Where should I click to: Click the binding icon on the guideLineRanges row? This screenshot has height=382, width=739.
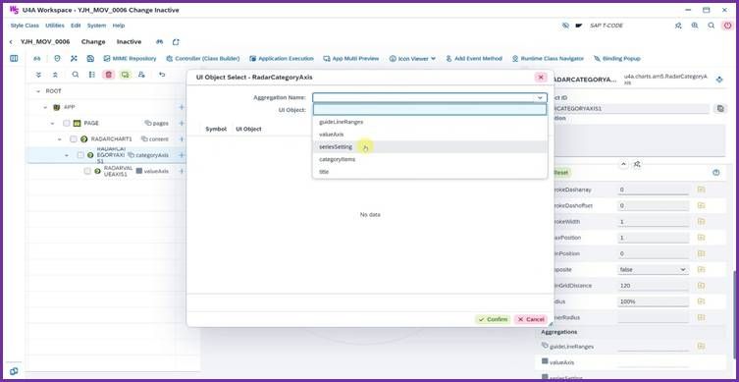point(702,347)
